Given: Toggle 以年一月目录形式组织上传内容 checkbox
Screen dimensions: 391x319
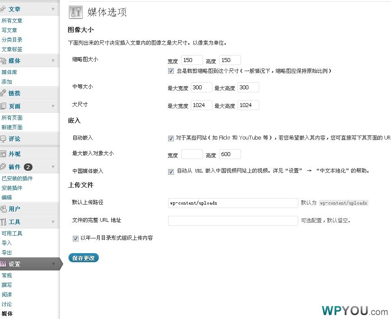Looking at the screenshot, I should pos(75,238).
